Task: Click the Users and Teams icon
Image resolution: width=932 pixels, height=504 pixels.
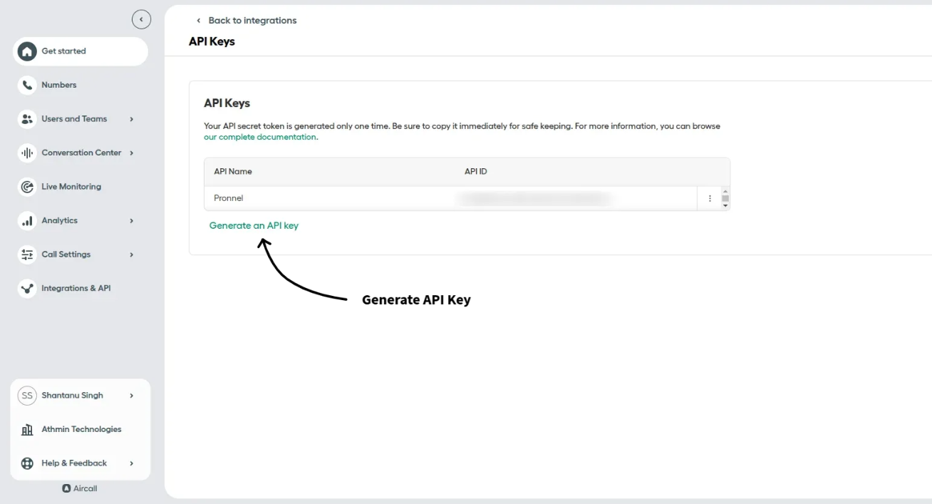Action: click(x=26, y=118)
